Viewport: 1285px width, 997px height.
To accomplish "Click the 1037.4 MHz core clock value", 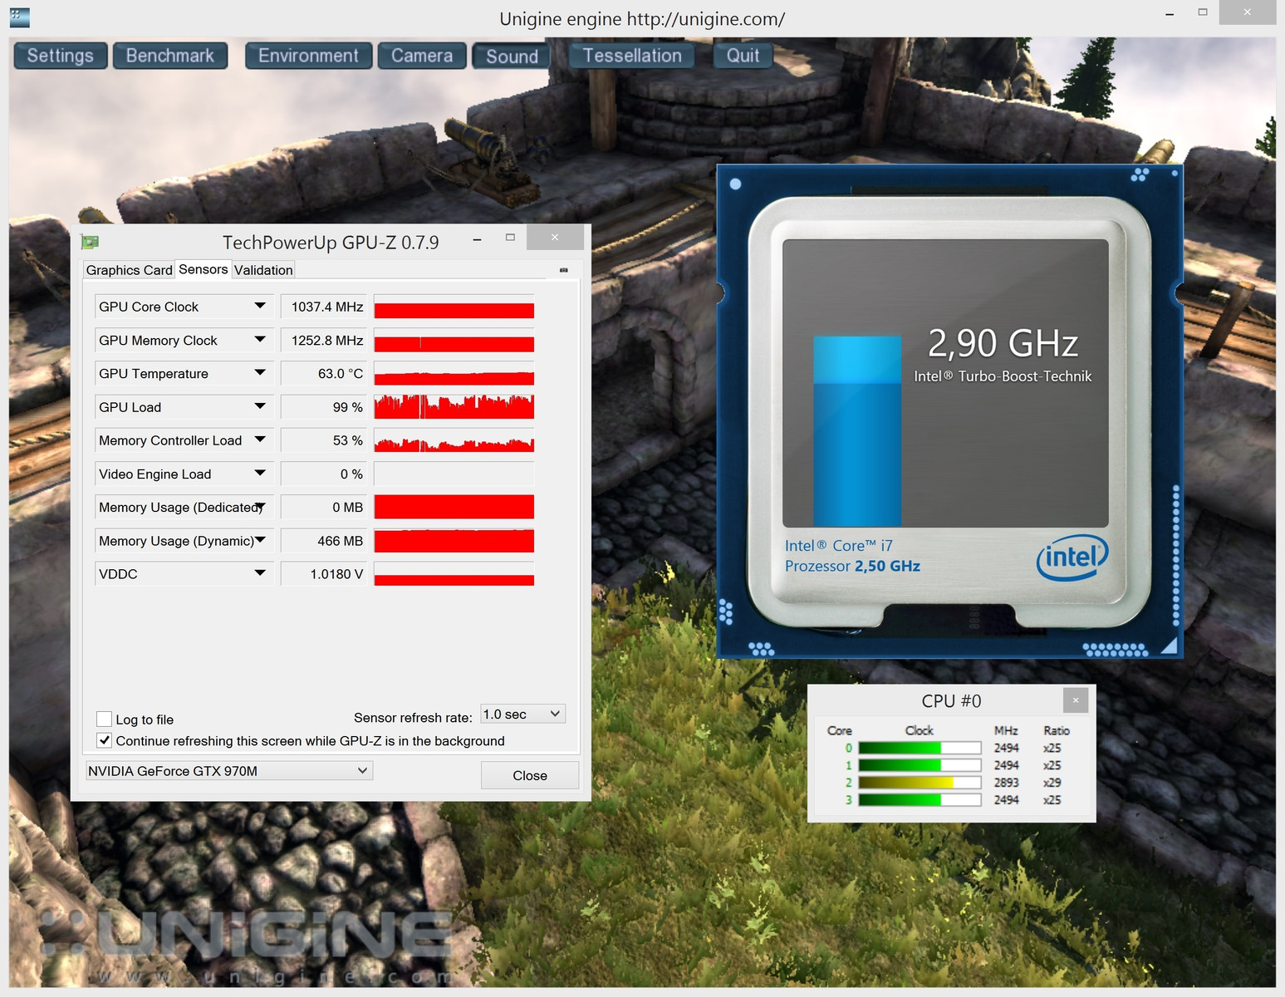I will pos(324,307).
